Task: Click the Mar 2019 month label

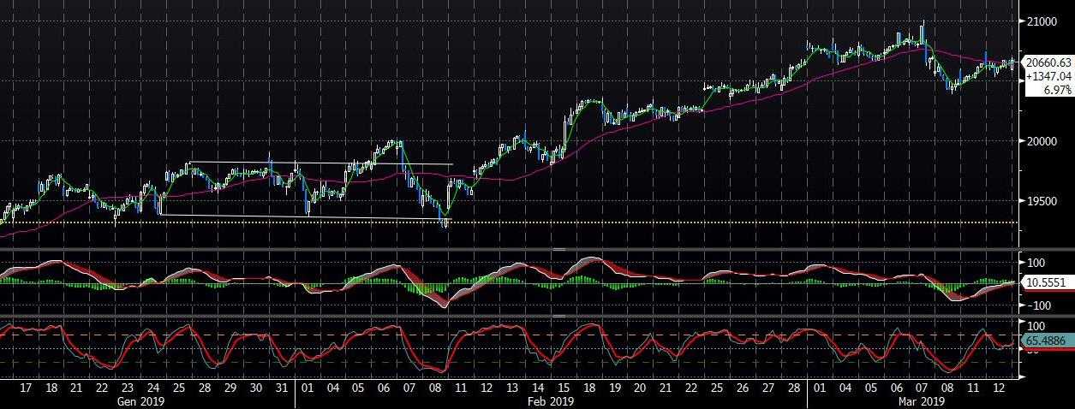Action: [923, 400]
